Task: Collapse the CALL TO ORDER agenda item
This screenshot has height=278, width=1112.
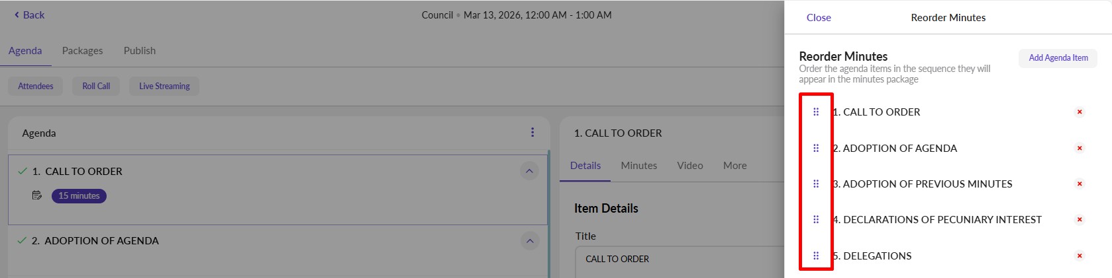Action: [x=529, y=172]
